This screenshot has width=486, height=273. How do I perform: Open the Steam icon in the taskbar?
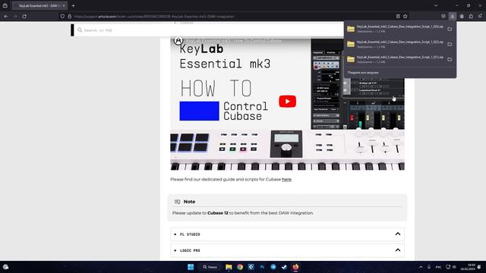click(x=284, y=267)
